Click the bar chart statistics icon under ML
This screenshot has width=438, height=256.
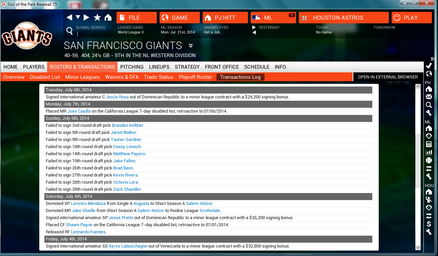429,153
